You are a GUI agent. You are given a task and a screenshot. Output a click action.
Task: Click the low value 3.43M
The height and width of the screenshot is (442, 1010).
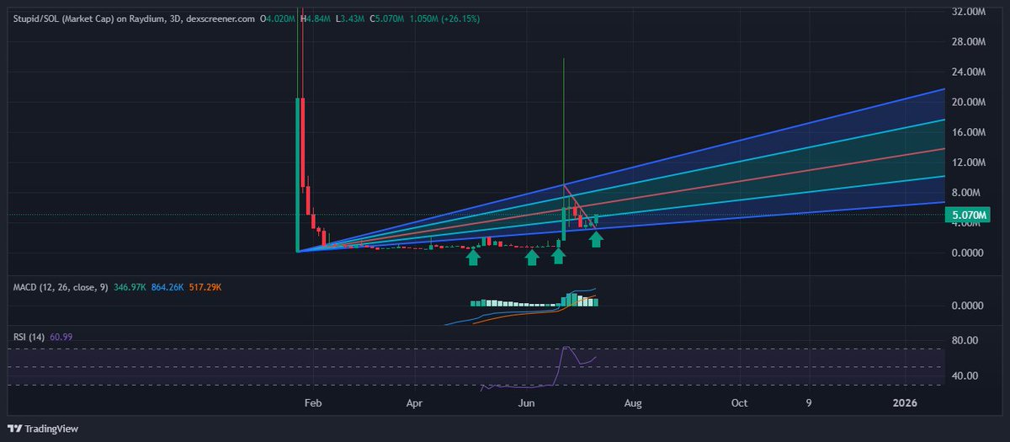point(354,18)
